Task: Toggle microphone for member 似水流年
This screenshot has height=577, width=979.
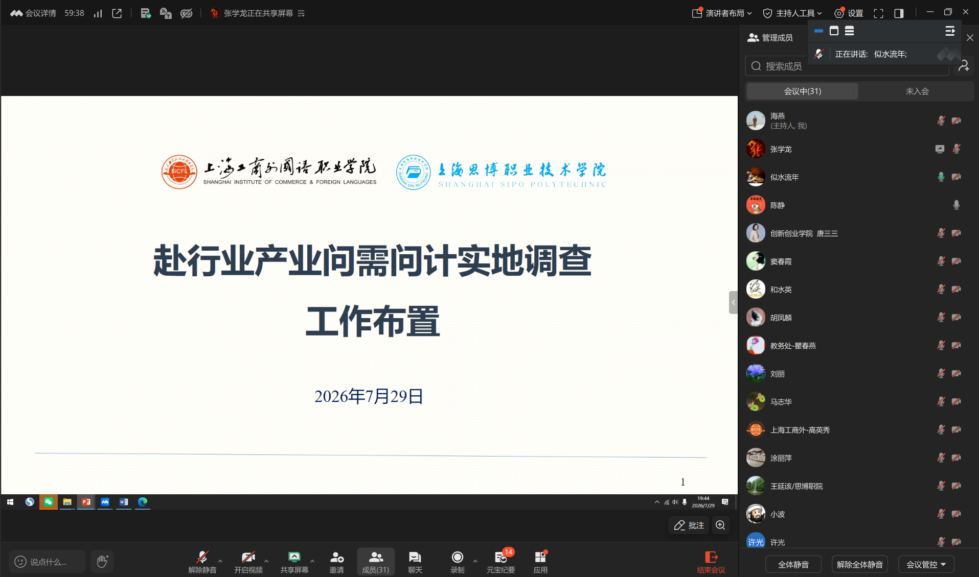Action: tap(941, 177)
